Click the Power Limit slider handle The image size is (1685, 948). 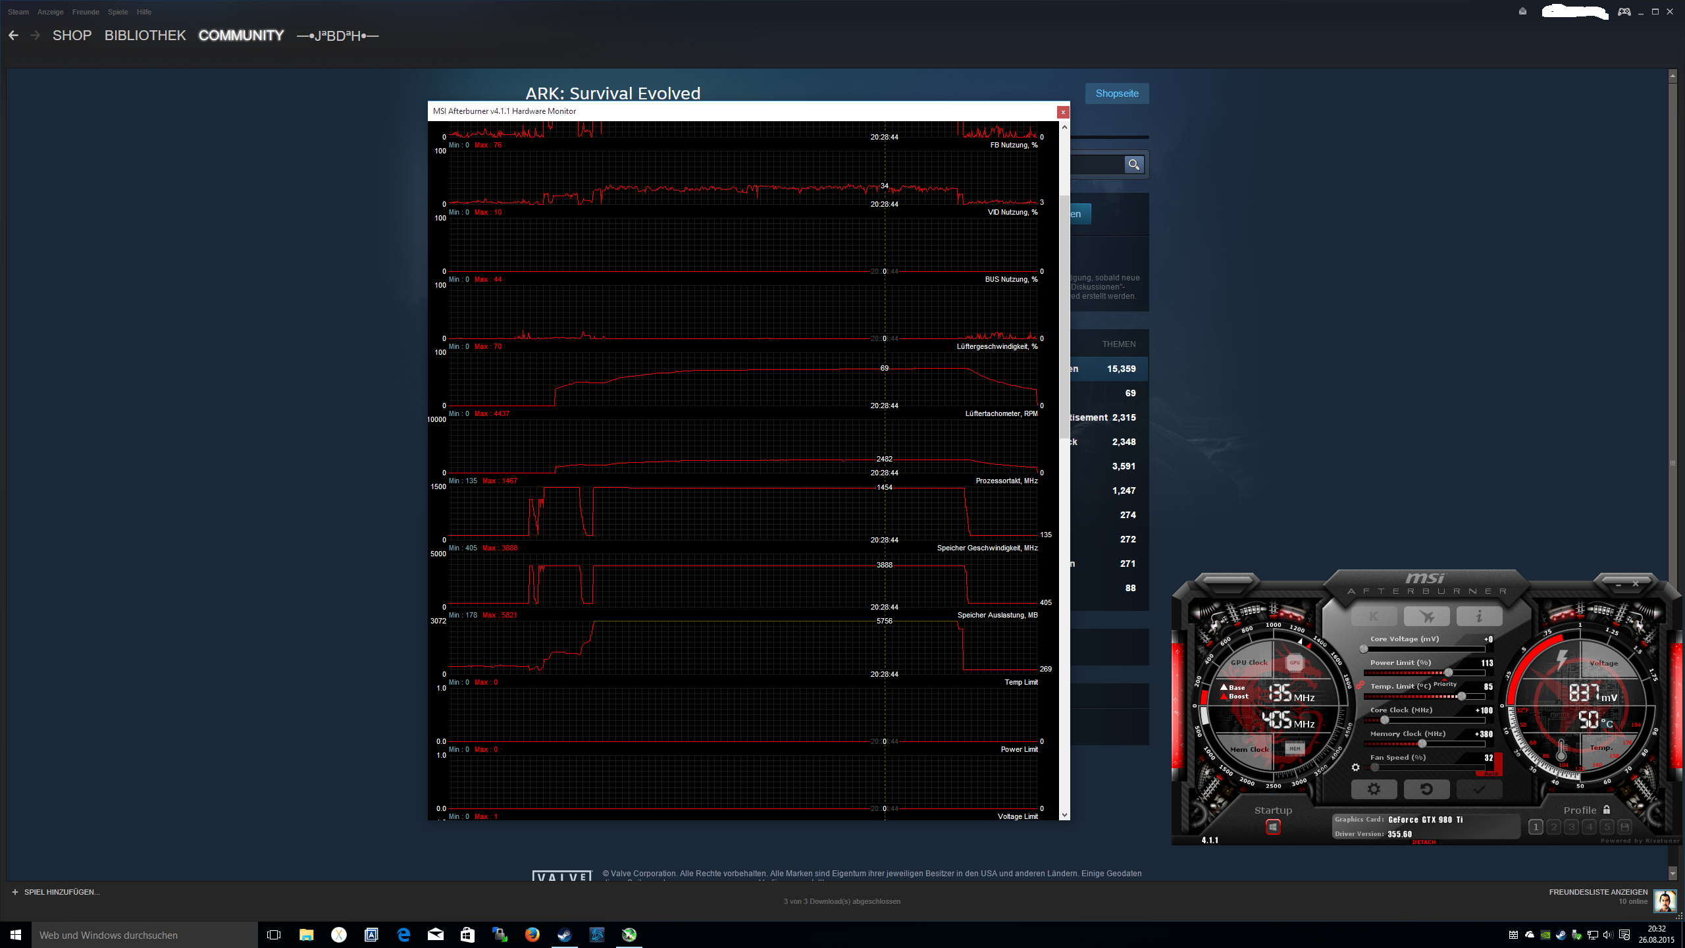point(1448,672)
